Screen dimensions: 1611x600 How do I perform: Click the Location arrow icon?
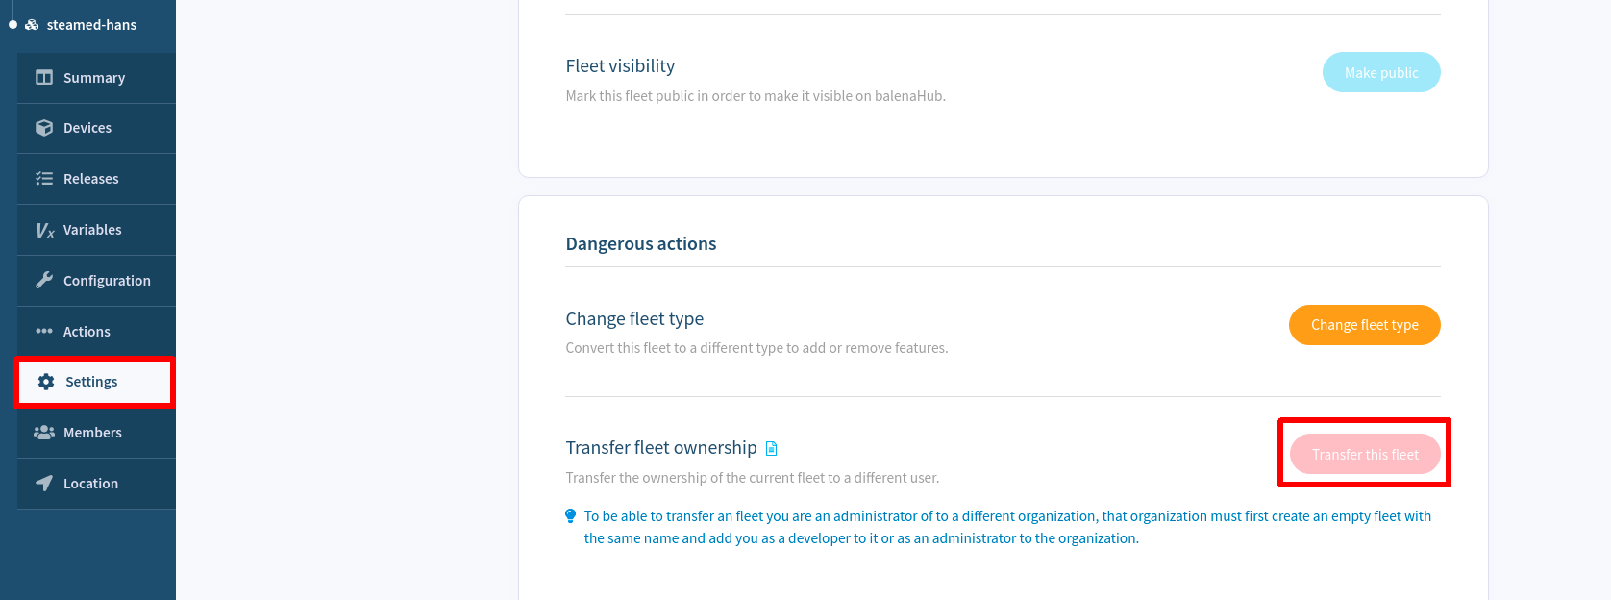click(44, 484)
